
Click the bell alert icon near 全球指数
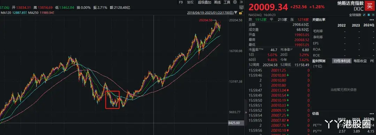[x=369, y=15]
